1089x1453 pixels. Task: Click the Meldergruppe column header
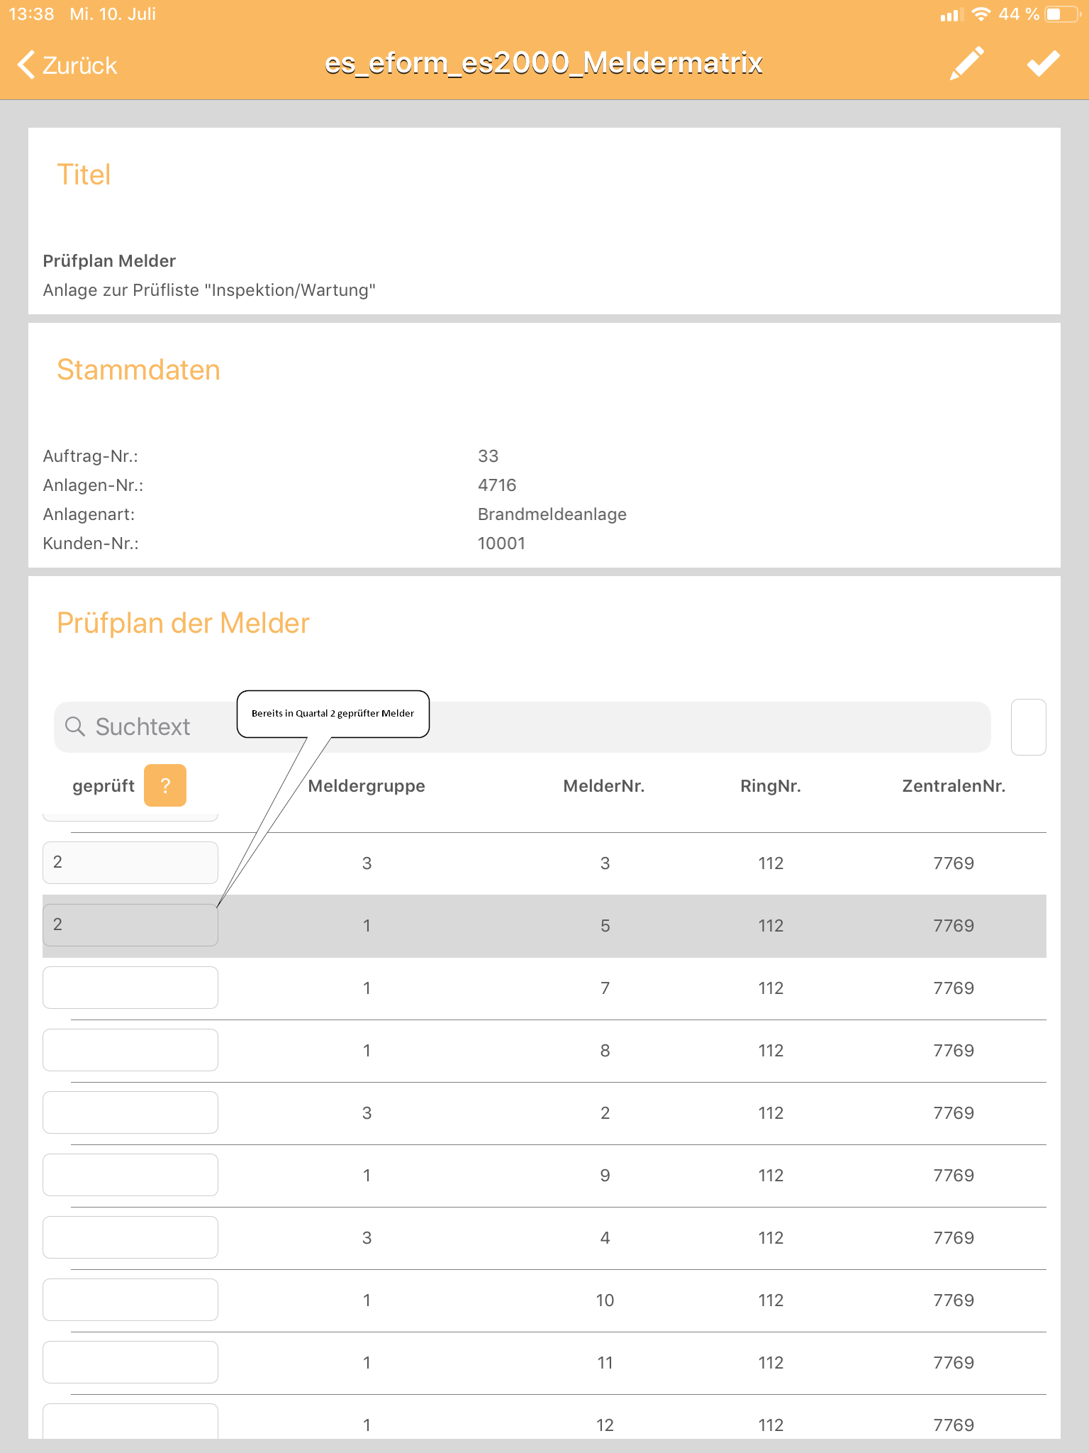click(367, 786)
